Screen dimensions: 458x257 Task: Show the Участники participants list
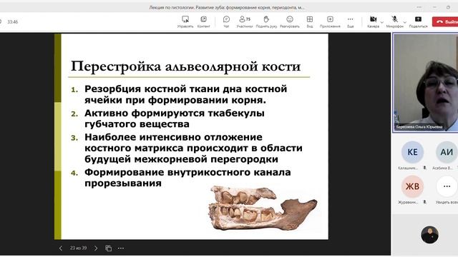(x=245, y=21)
